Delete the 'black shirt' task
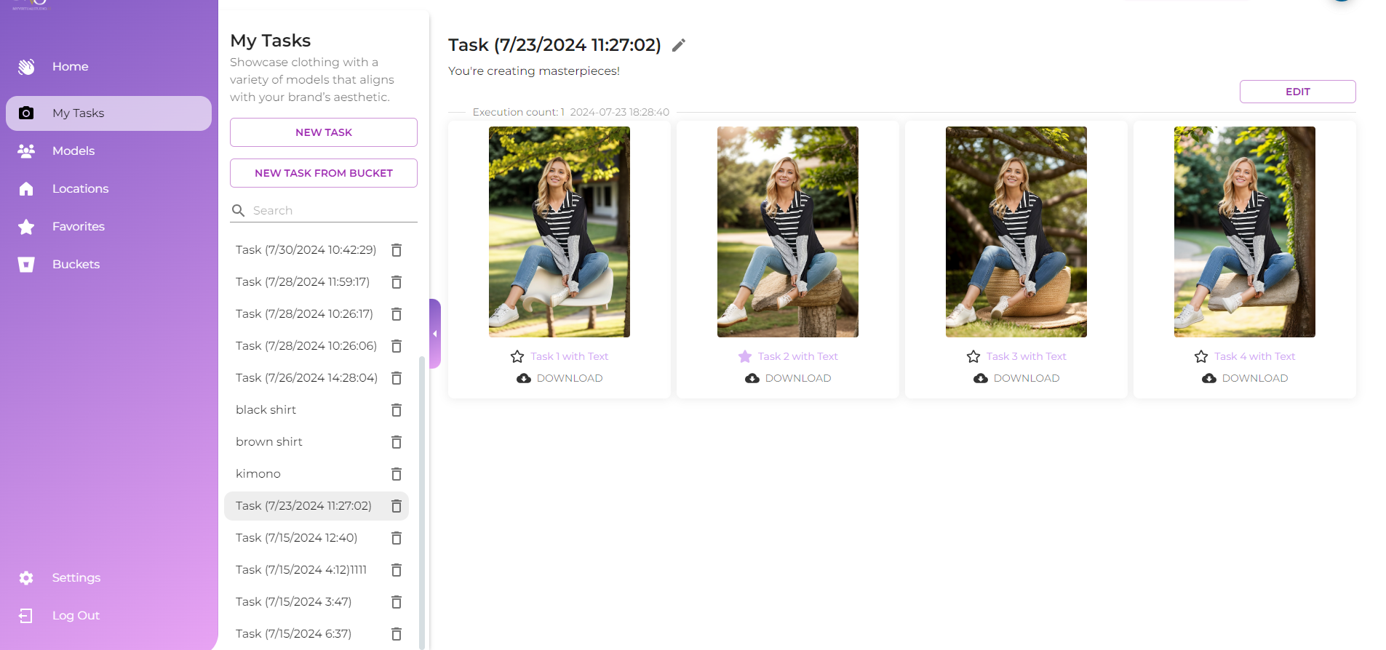Viewport: 1386px width, 650px height. [397, 410]
